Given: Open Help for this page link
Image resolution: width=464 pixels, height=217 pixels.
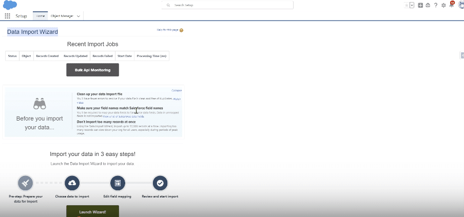Looking at the screenshot, I should (x=167, y=30).
